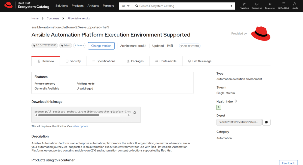
Task: Click the Health Index help icon
Action: pos(235,101)
